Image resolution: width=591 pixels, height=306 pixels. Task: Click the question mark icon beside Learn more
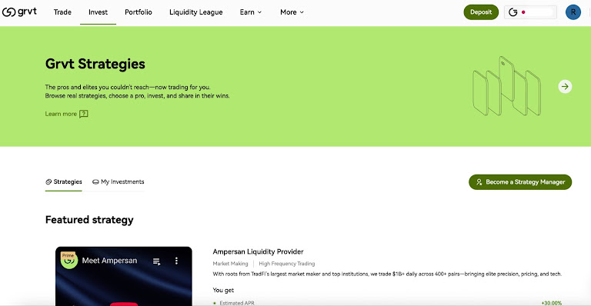[x=84, y=114]
